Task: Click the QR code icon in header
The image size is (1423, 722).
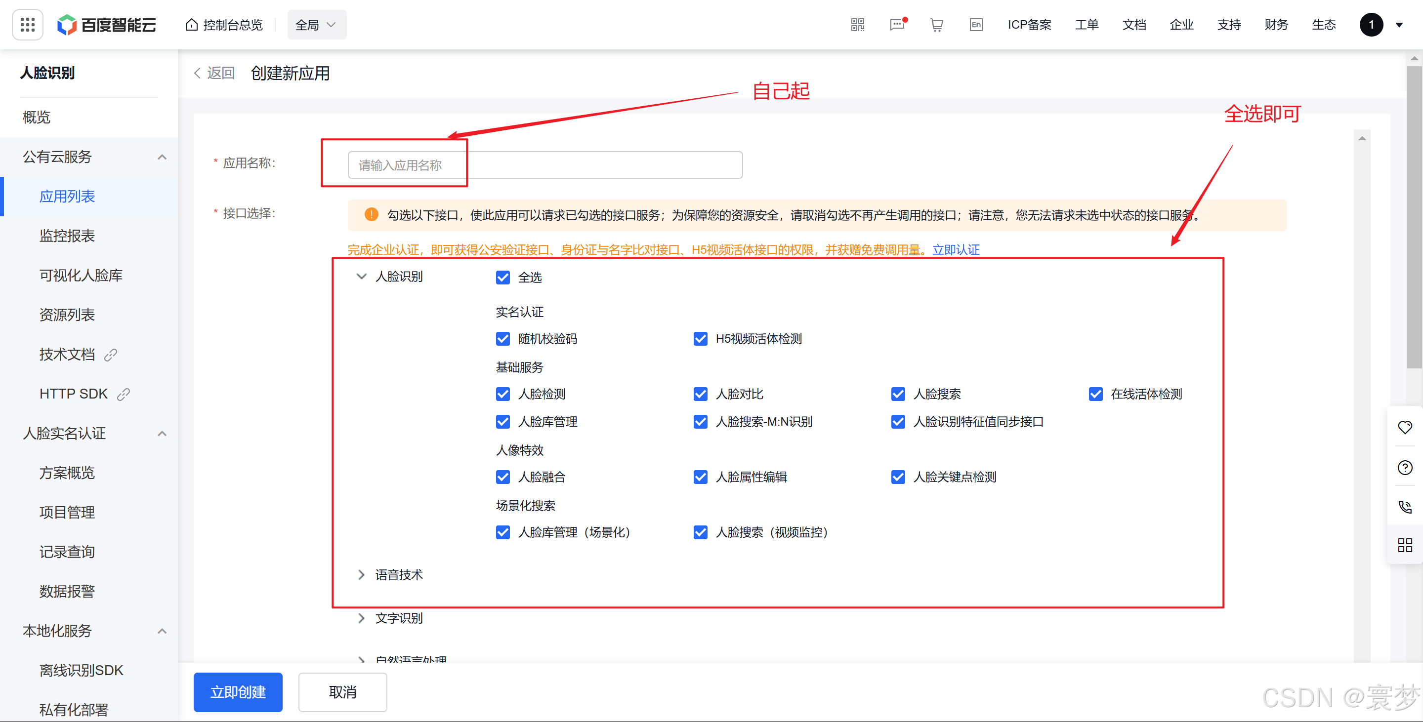Action: pos(857,25)
